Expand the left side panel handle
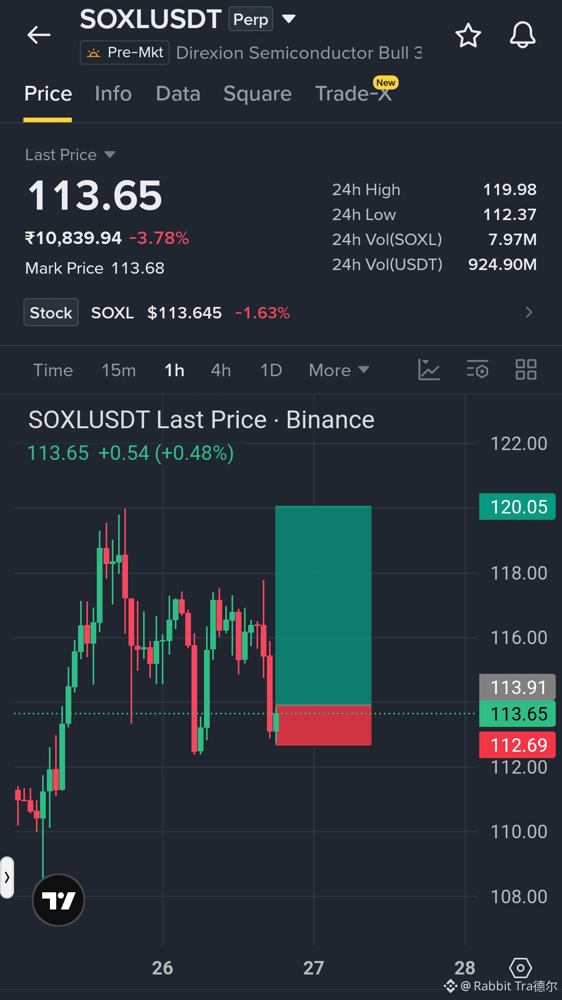This screenshot has height=1000, width=562. pos(7,877)
